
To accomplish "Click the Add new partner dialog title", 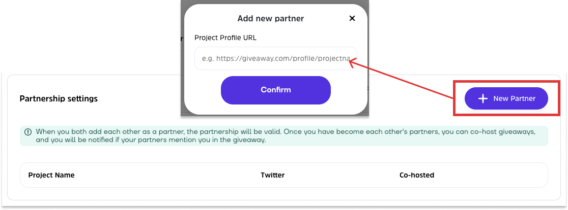I will pyautogui.click(x=270, y=18).
